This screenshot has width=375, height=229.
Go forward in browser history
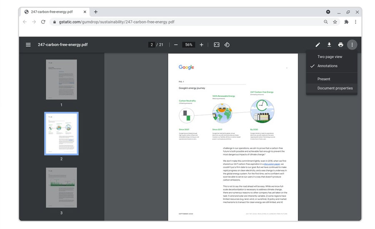pos(34,22)
